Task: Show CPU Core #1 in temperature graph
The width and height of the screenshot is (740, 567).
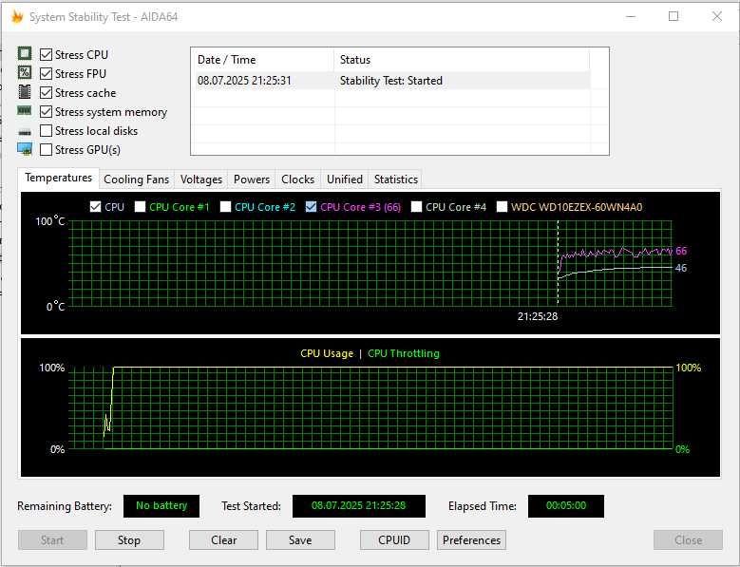Action: 140,207
